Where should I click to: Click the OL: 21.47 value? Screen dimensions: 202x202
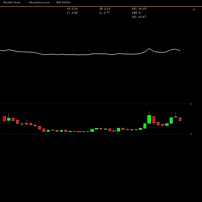[139, 17]
